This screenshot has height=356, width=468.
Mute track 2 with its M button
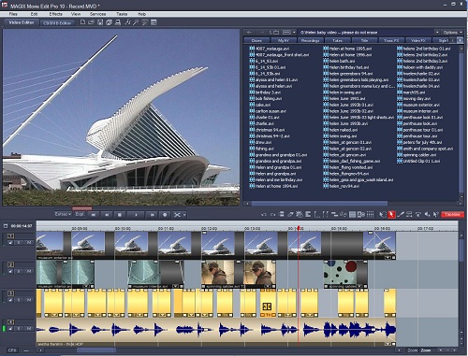[x=29, y=271]
